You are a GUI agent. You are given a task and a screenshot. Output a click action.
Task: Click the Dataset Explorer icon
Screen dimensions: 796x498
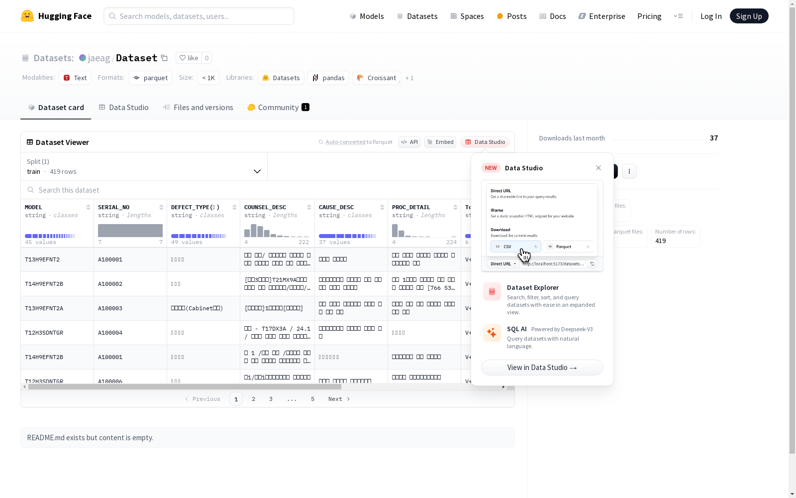pyautogui.click(x=492, y=292)
